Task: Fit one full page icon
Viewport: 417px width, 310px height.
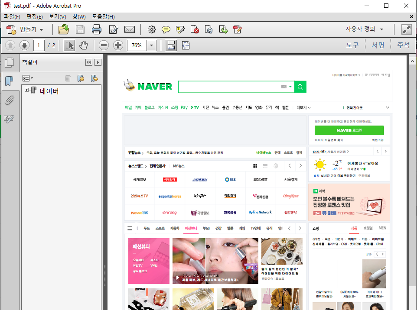Action: point(186,45)
